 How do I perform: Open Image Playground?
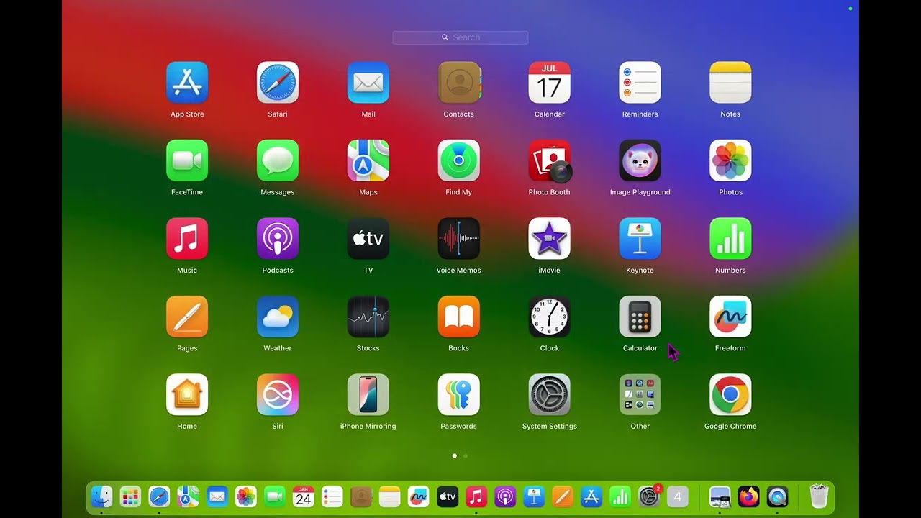(x=640, y=160)
